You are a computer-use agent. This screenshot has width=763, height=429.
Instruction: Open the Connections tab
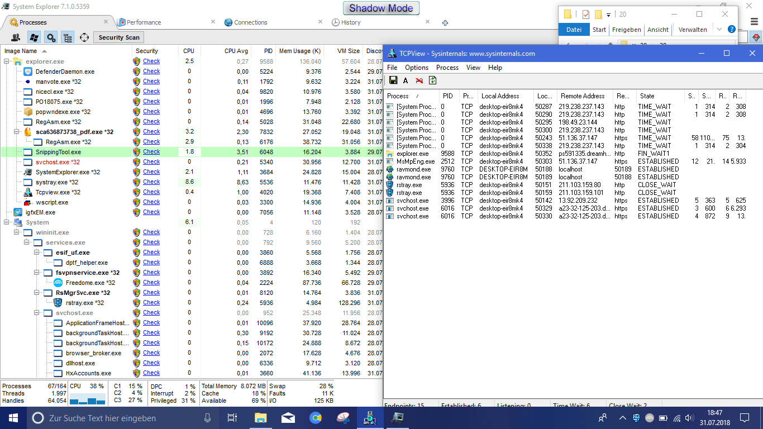250,22
